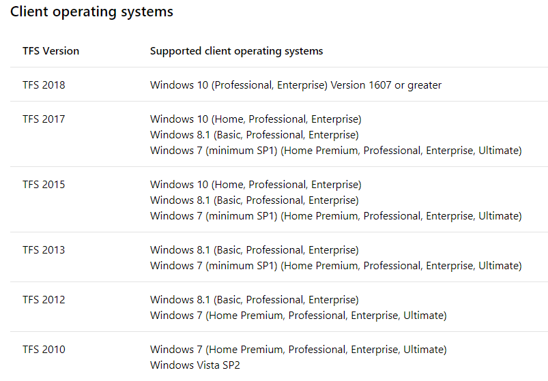This screenshot has width=548, height=381.
Task: Click Windows 10 Version 1607 or greater text
Action: click(x=295, y=85)
